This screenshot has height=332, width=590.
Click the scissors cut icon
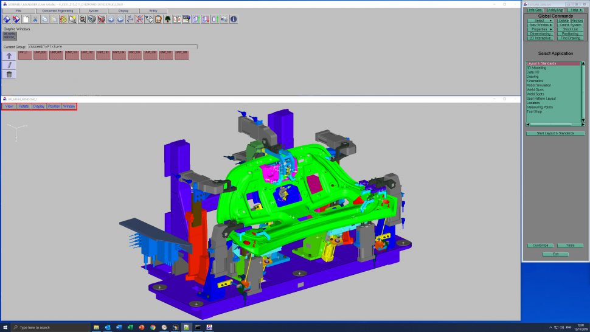35,19
